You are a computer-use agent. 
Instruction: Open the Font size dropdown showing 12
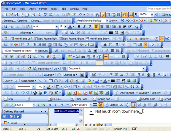coord(66,27)
